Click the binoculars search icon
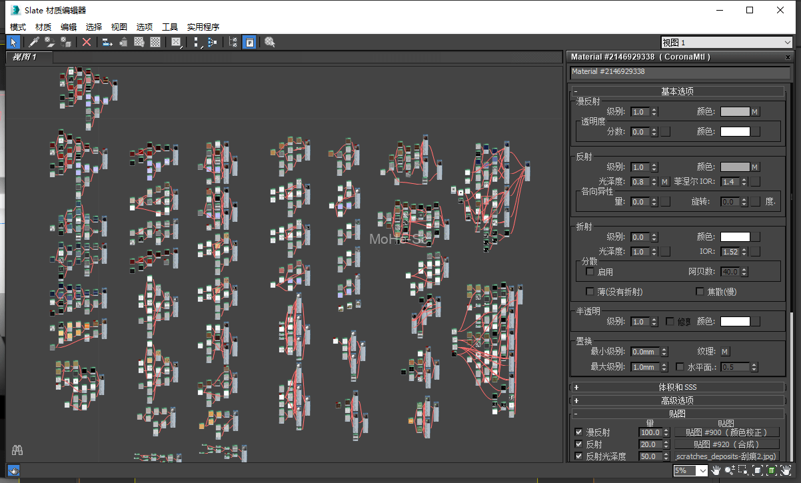 pyautogui.click(x=17, y=450)
